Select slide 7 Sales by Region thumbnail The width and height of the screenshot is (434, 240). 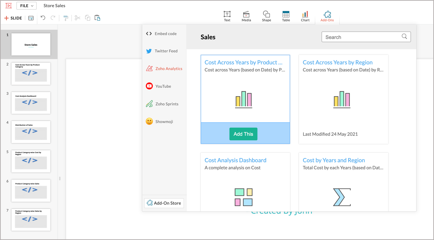coord(31,220)
